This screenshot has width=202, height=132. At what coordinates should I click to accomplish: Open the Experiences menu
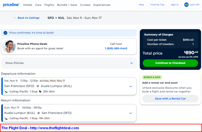[102, 5]
